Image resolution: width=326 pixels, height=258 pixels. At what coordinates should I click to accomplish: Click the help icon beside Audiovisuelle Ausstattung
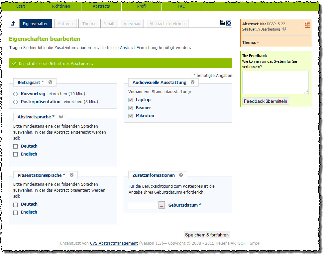pyautogui.click(x=192, y=82)
